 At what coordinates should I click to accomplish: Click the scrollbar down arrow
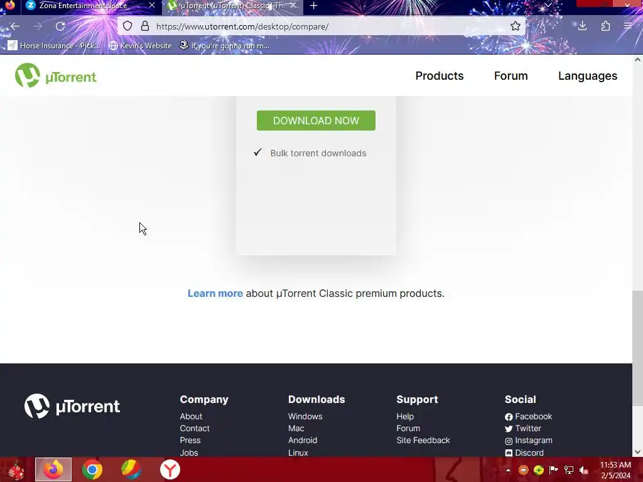click(637, 452)
